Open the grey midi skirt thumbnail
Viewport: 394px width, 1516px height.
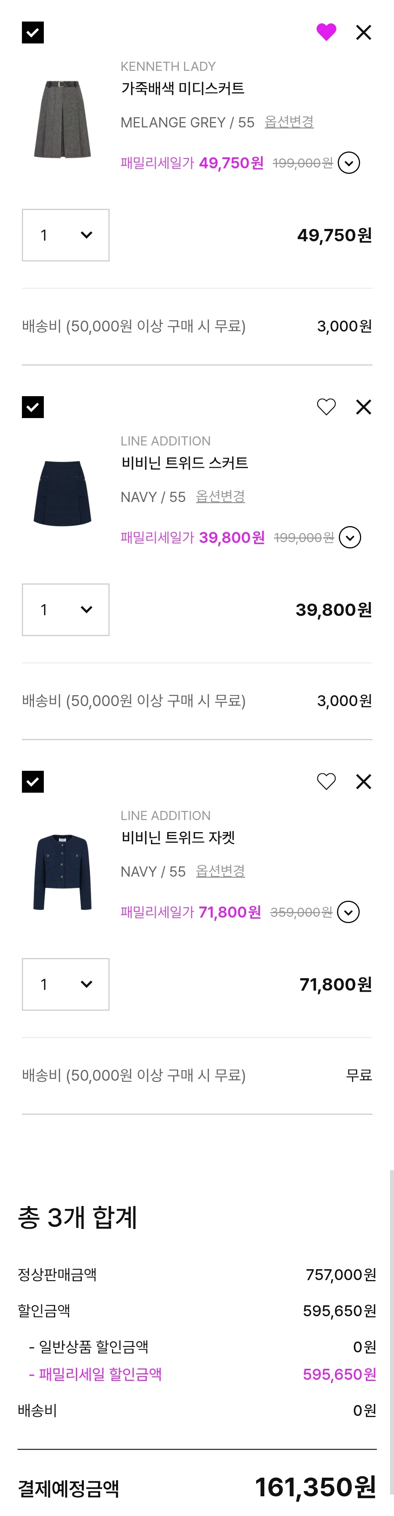62,119
